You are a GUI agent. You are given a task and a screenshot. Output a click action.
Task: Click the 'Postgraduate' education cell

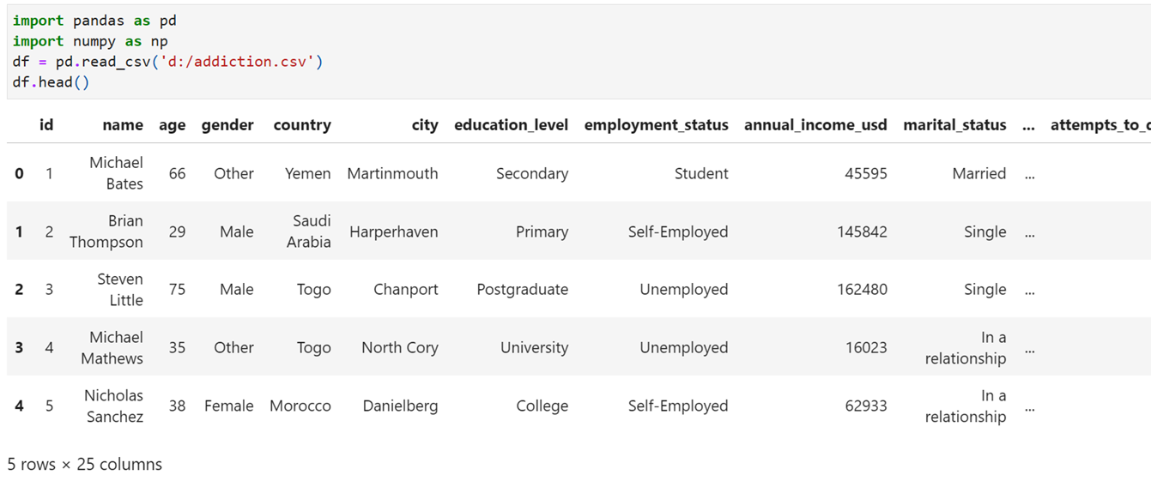[x=523, y=290]
